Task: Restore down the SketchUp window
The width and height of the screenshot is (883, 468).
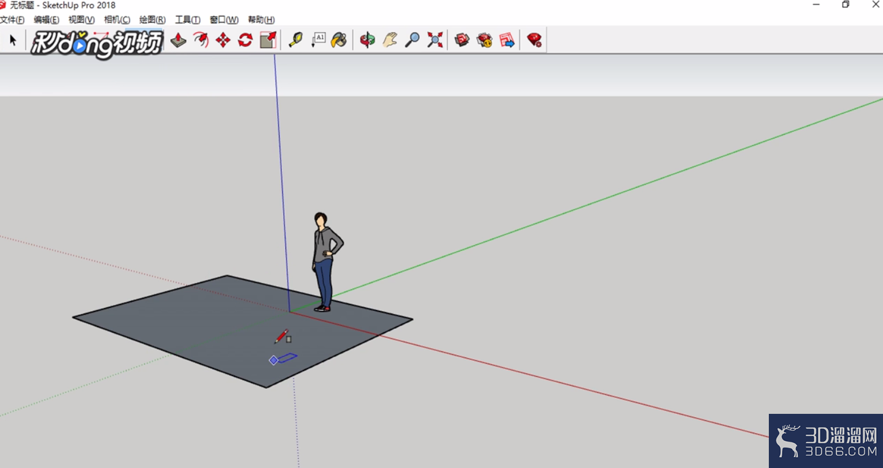Action: [846, 5]
